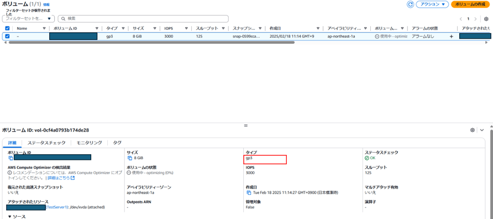Open the 情報 link
The height and width of the screenshot is (219, 493).
(46, 5)
